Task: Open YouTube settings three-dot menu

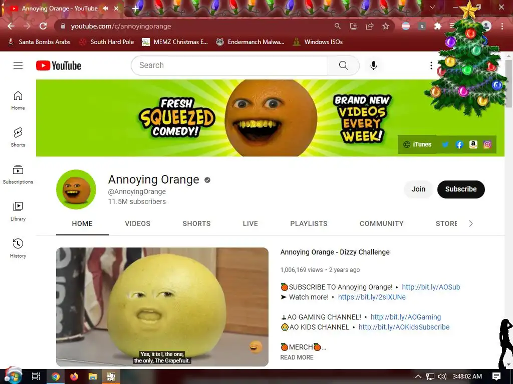Action: pos(431,65)
